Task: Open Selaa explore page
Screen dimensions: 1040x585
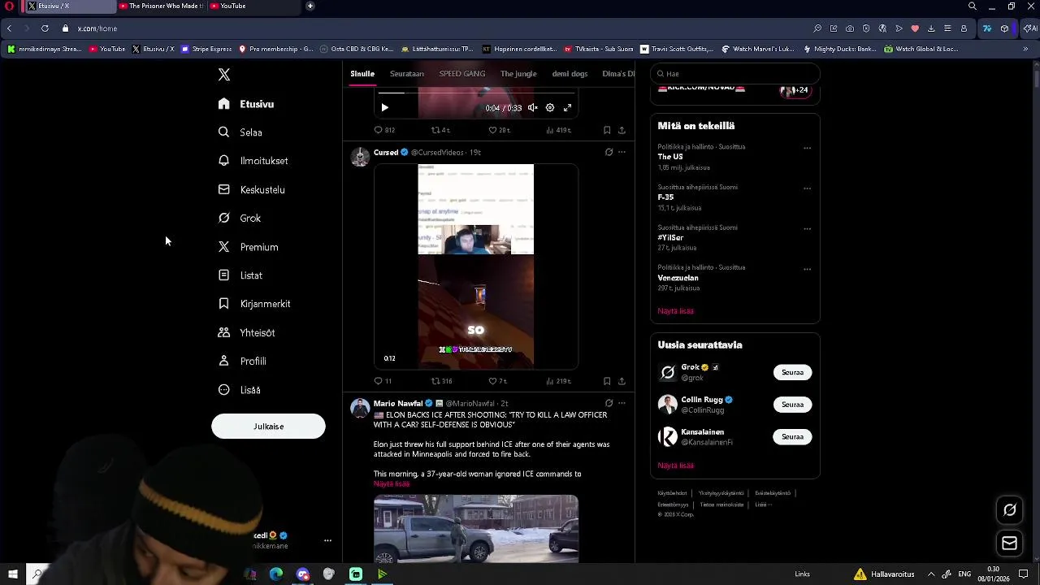Action: 240,132
